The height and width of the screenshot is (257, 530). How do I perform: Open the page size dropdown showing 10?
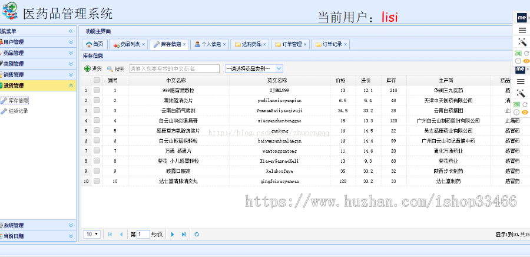[x=92, y=234]
